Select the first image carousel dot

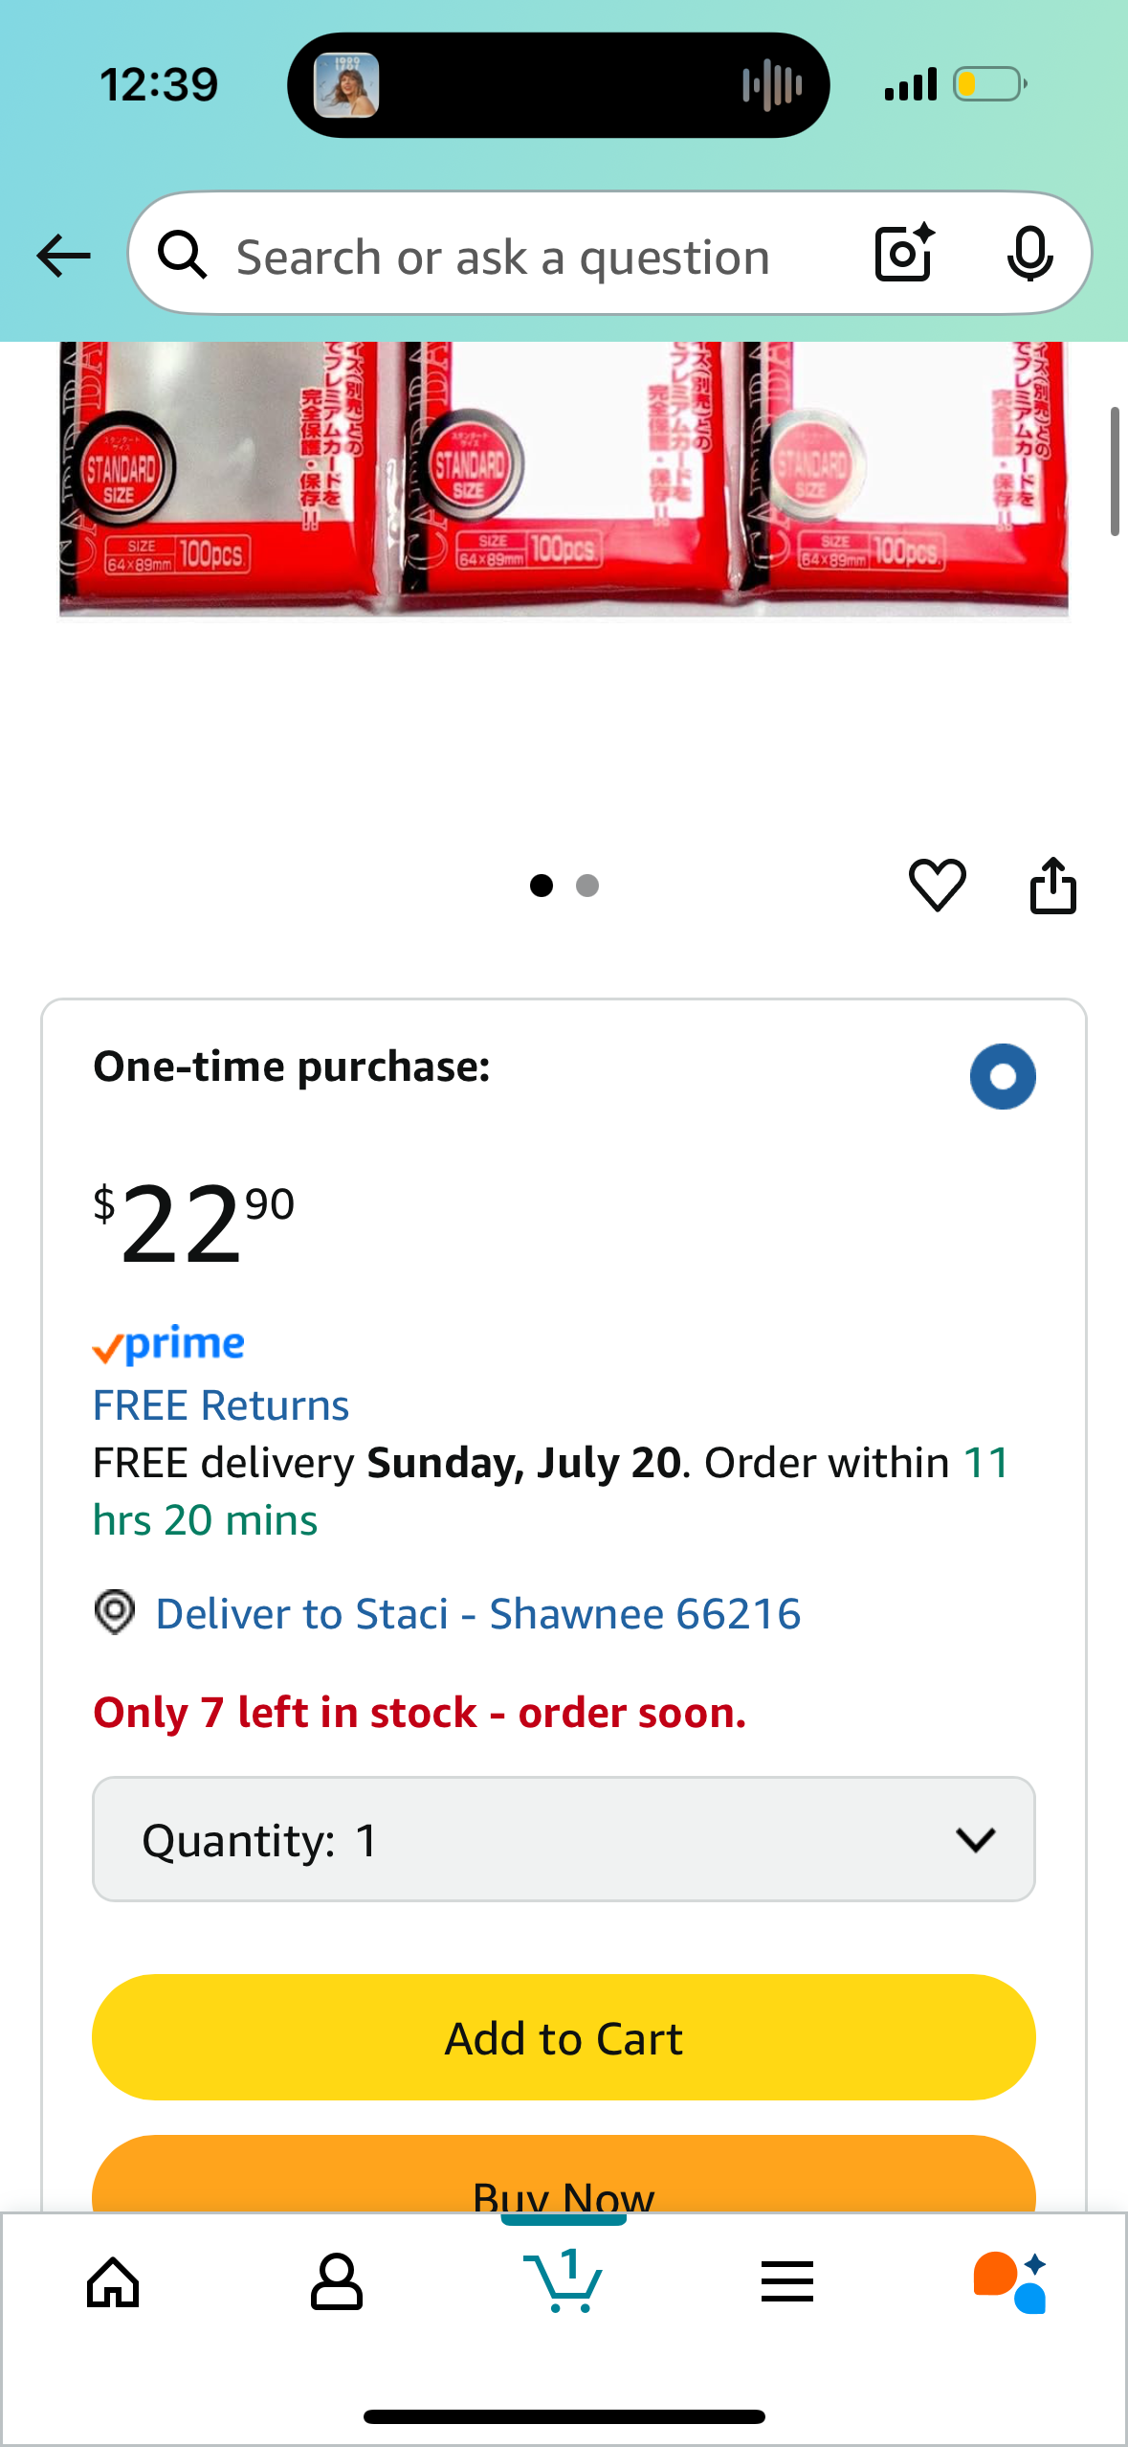click(541, 886)
